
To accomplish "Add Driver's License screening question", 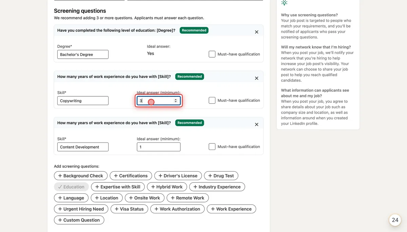I will pos(178,176).
